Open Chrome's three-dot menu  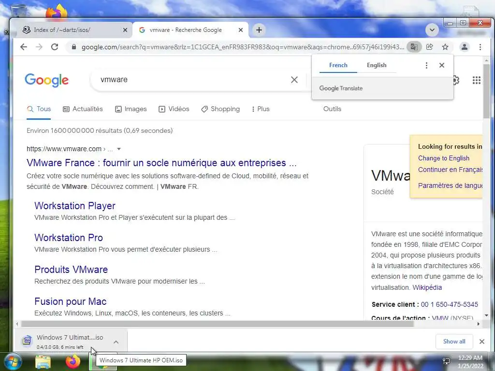pos(480,47)
